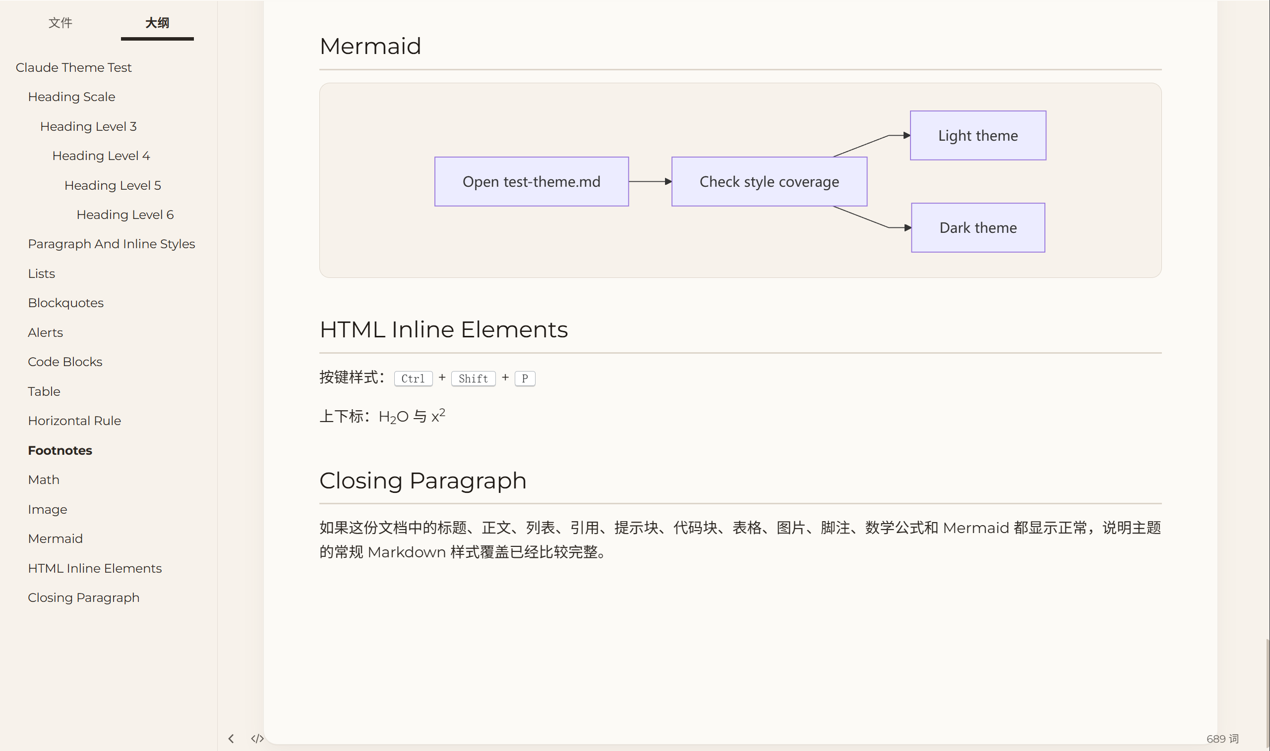Go to Heading Scale in outline

(71, 97)
